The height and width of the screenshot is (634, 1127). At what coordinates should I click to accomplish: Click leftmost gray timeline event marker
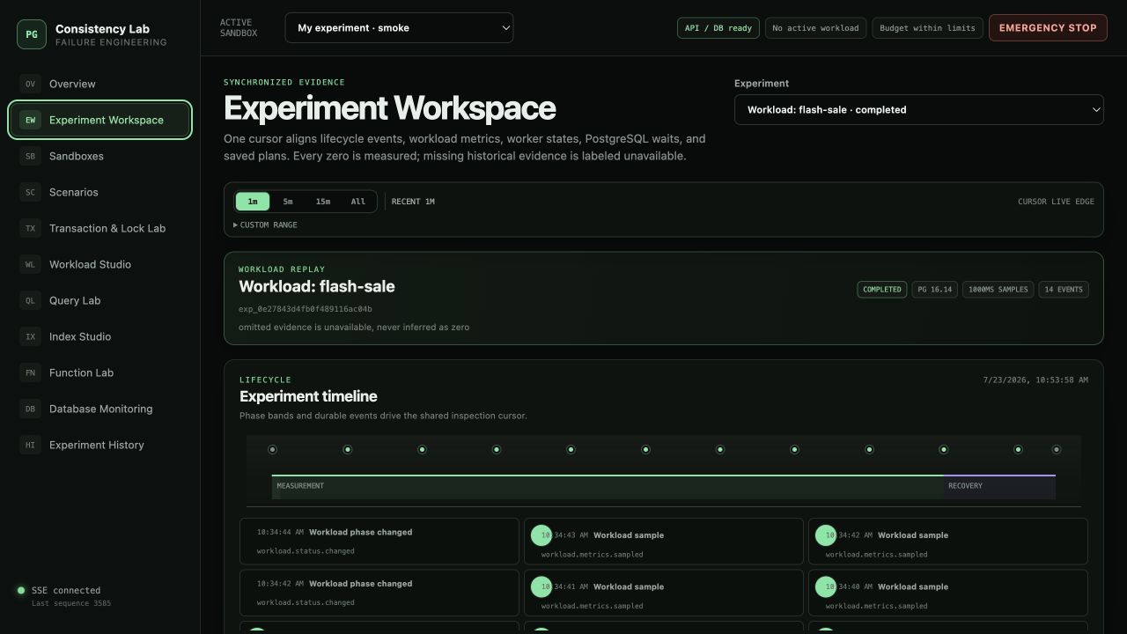point(272,449)
